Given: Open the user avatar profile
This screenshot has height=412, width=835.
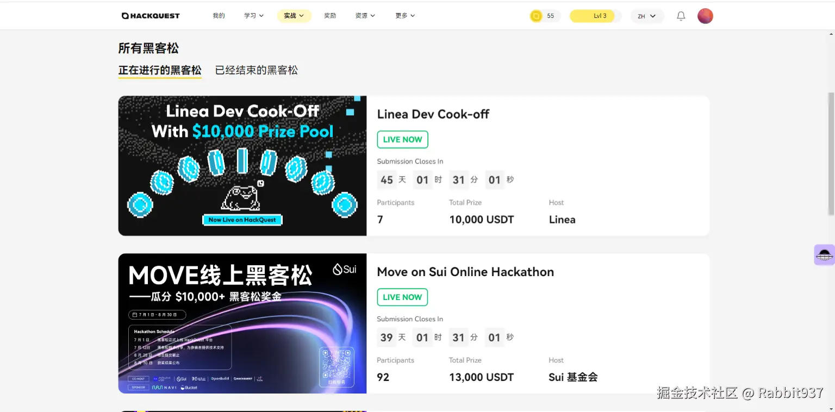Looking at the screenshot, I should (x=705, y=16).
